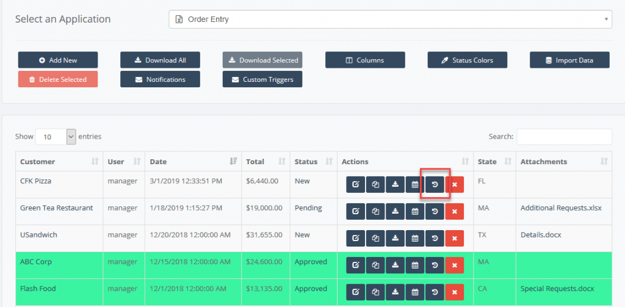Delete the Flash Food row with red X
The height and width of the screenshot is (307, 625).
[x=454, y=292]
